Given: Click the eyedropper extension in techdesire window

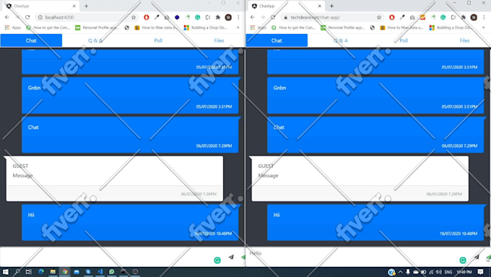Looking at the screenshot, I should (402, 17).
